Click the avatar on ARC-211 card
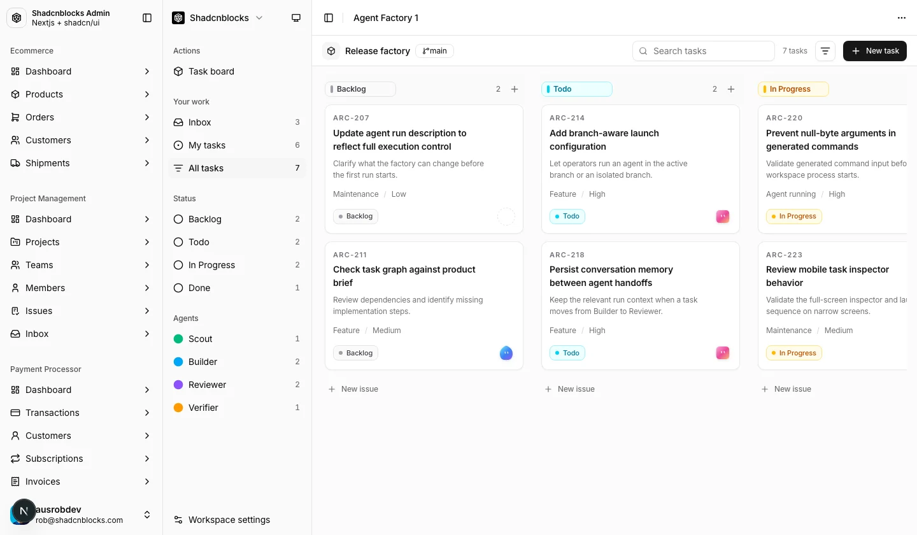 click(506, 353)
